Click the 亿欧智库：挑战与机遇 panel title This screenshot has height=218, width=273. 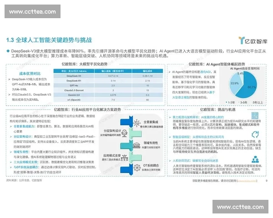point(217,109)
